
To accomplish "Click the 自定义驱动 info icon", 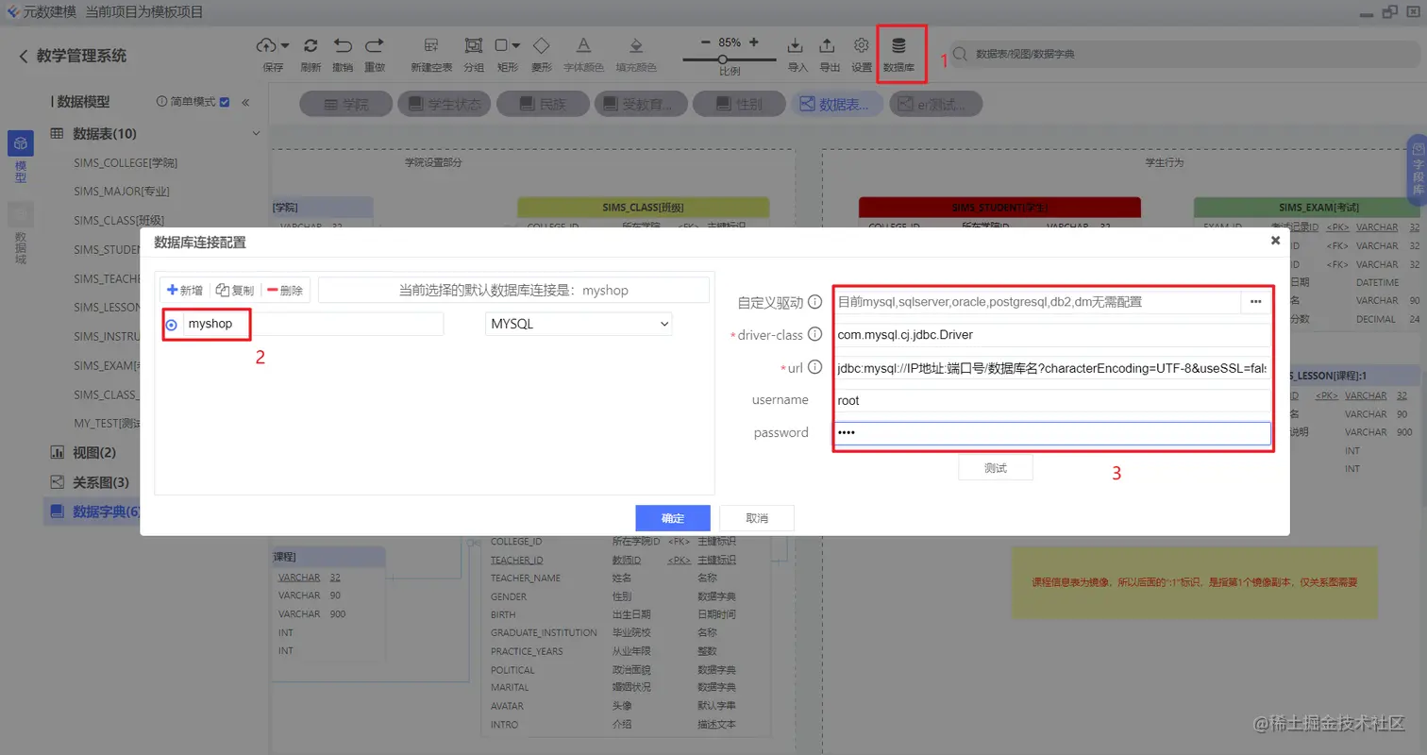I will (815, 303).
